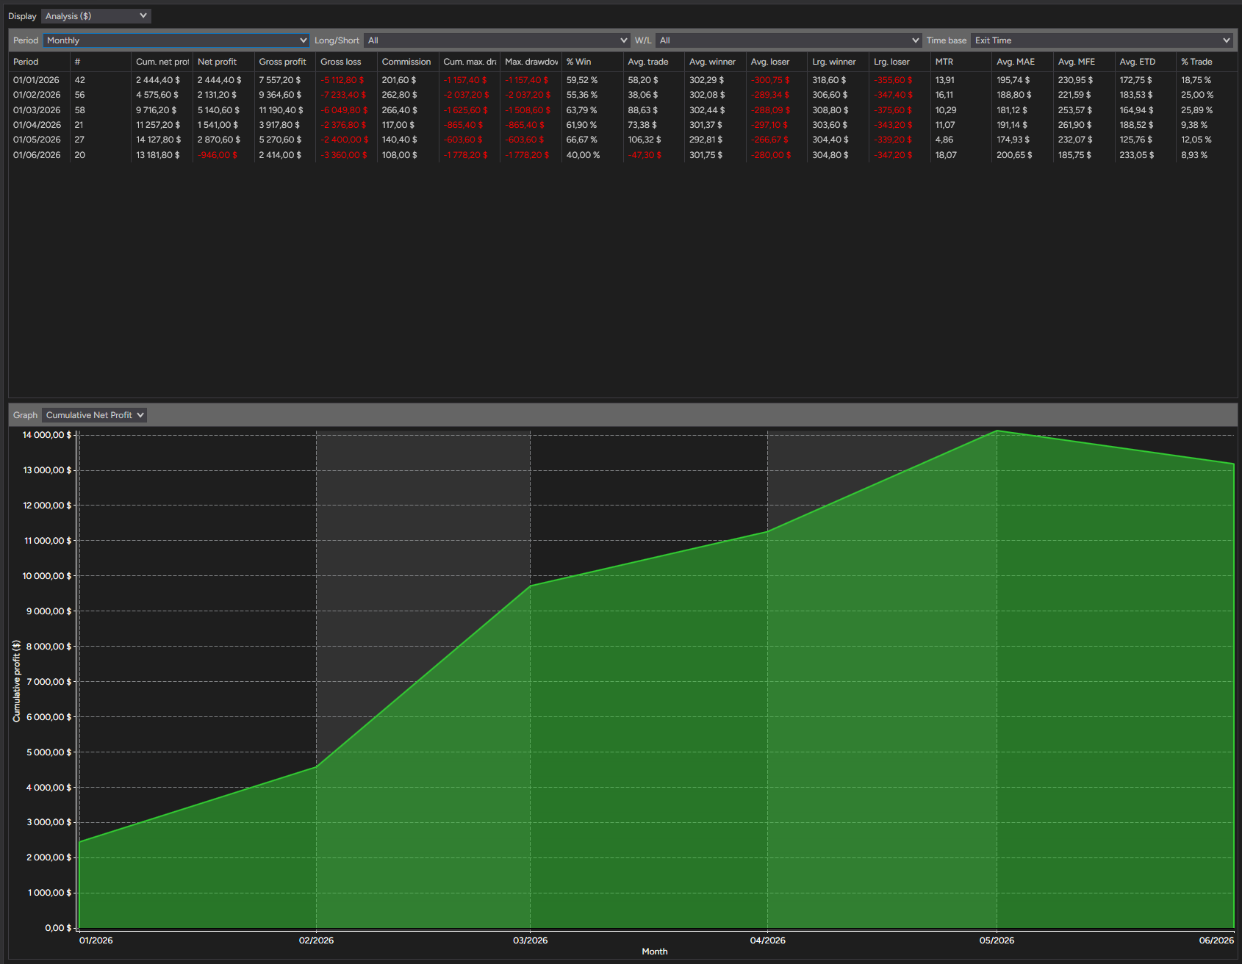The height and width of the screenshot is (964, 1242).
Task: Open the Display Analysis ($) dropdown
Action: click(96, 15)
